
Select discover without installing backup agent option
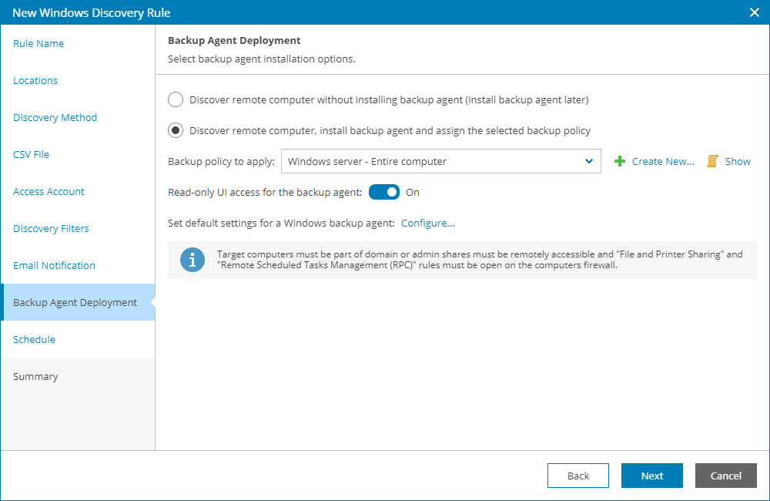pyautogui.click(x=176, y=99)
